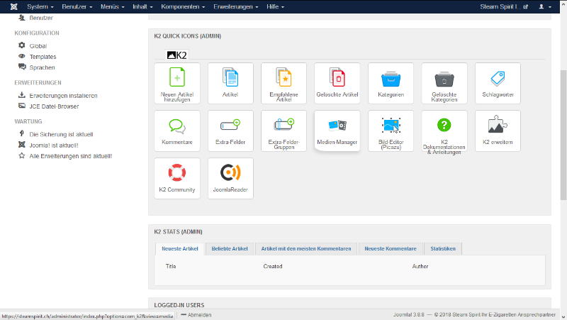
Task: Switch to the Neueste Kommentare tab
Action: tap(391, 248)
